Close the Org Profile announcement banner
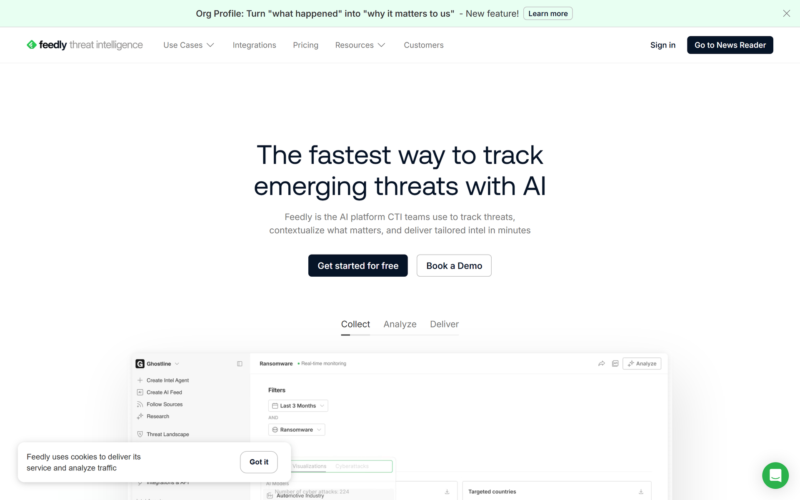Viewport: 800px width, 500px height. [786, 13]
